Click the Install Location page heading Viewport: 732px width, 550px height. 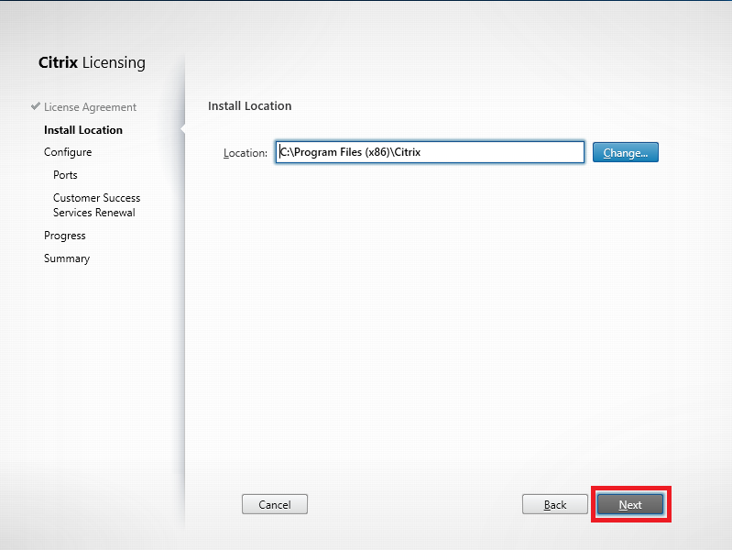249,106
